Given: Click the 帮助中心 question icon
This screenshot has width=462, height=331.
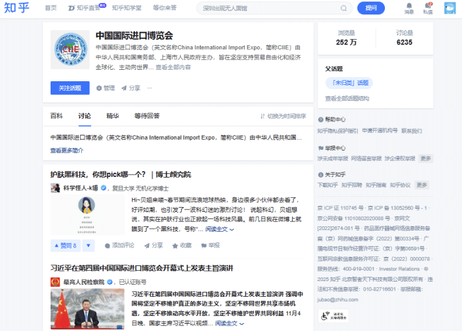Looking at the screenshot, I should pos(321,120).
